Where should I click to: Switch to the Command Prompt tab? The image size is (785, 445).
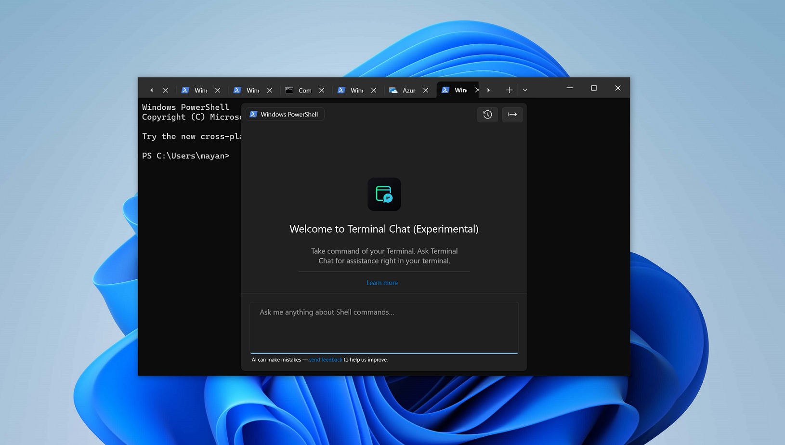[x=305, y=90]
